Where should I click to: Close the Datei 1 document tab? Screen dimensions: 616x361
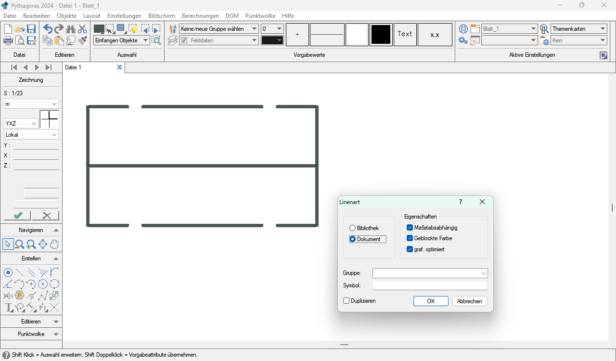click(119, 67)
